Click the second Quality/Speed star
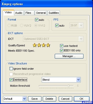This screenshot has width=93, height=104. (39, 45)
